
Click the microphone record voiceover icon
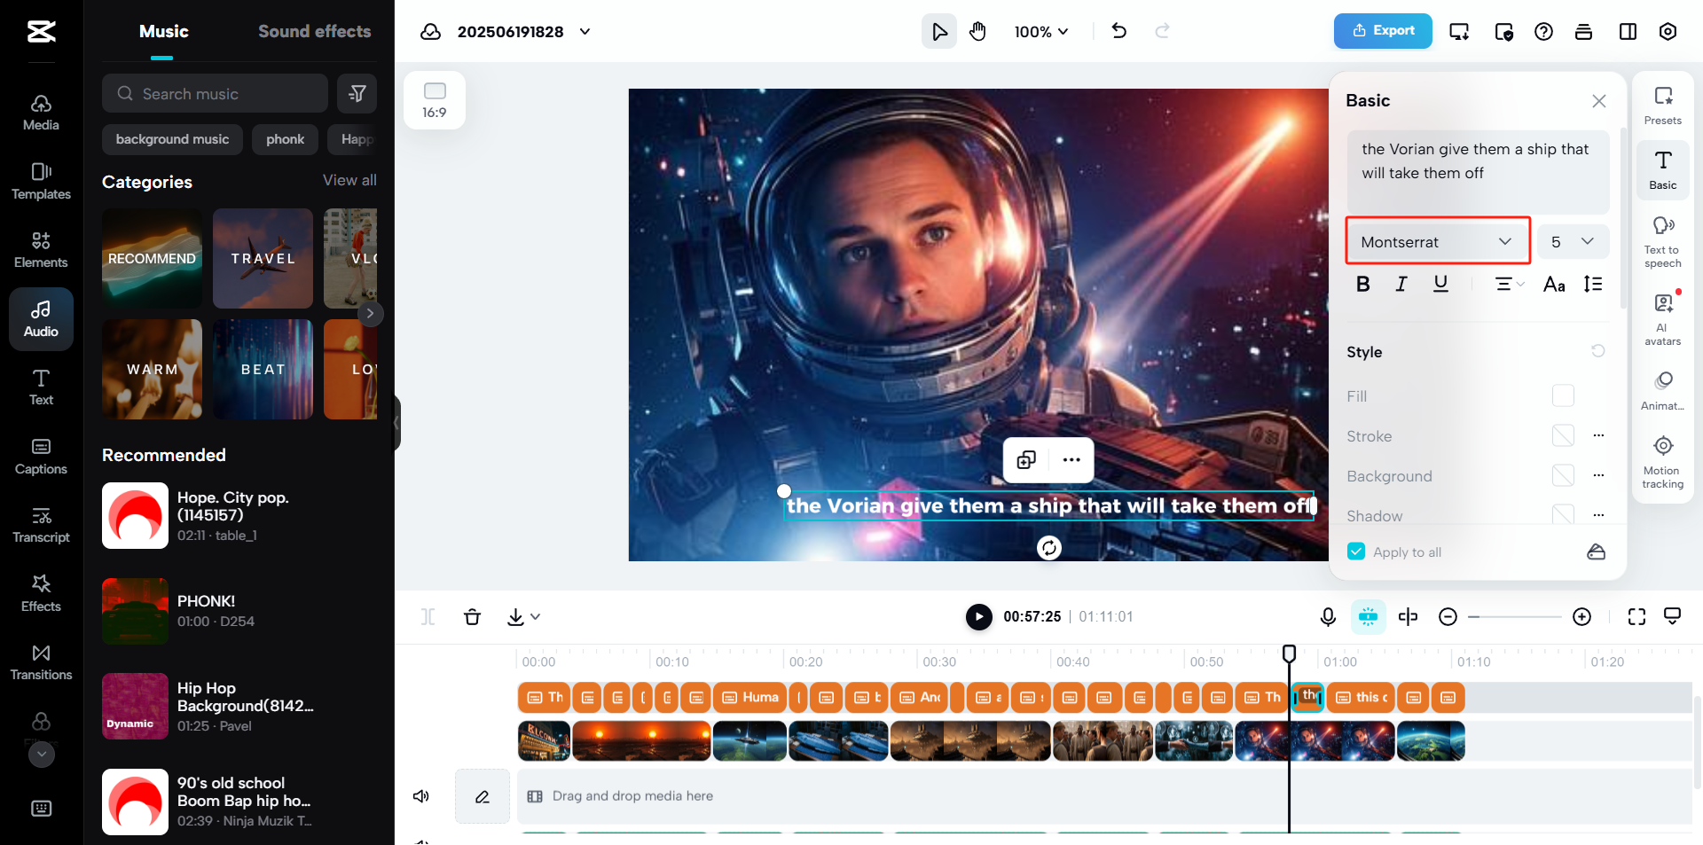1328,617
